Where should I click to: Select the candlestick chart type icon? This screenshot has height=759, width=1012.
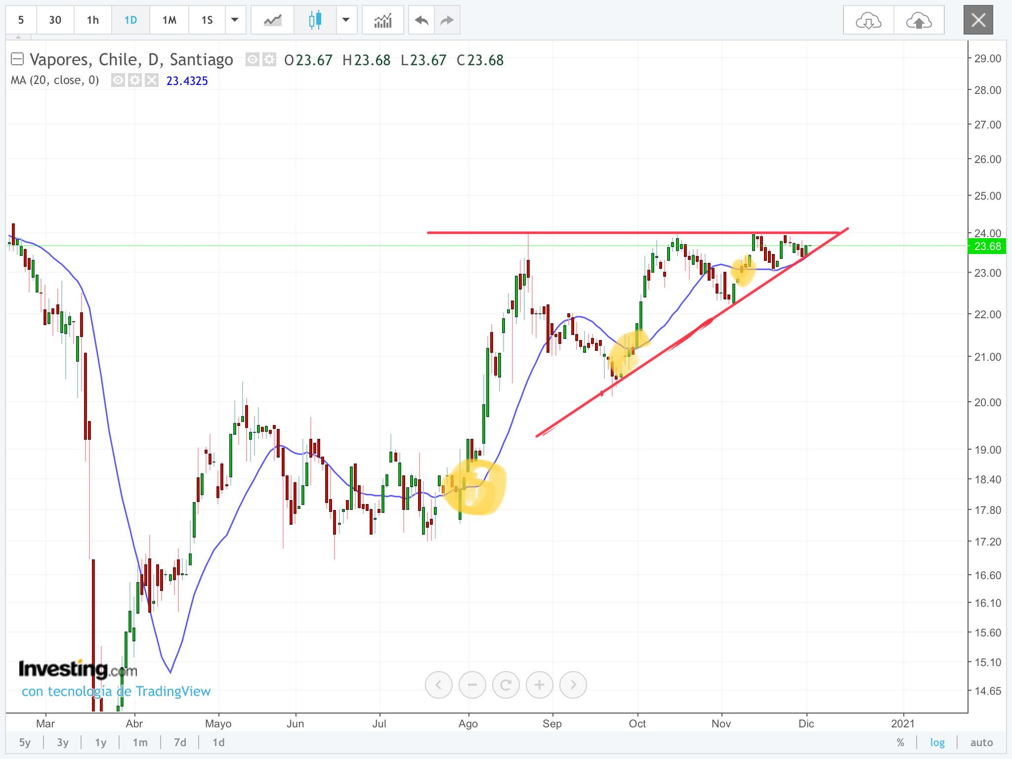tap(315, 20)
